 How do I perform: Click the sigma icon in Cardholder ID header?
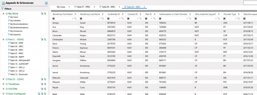122,14
